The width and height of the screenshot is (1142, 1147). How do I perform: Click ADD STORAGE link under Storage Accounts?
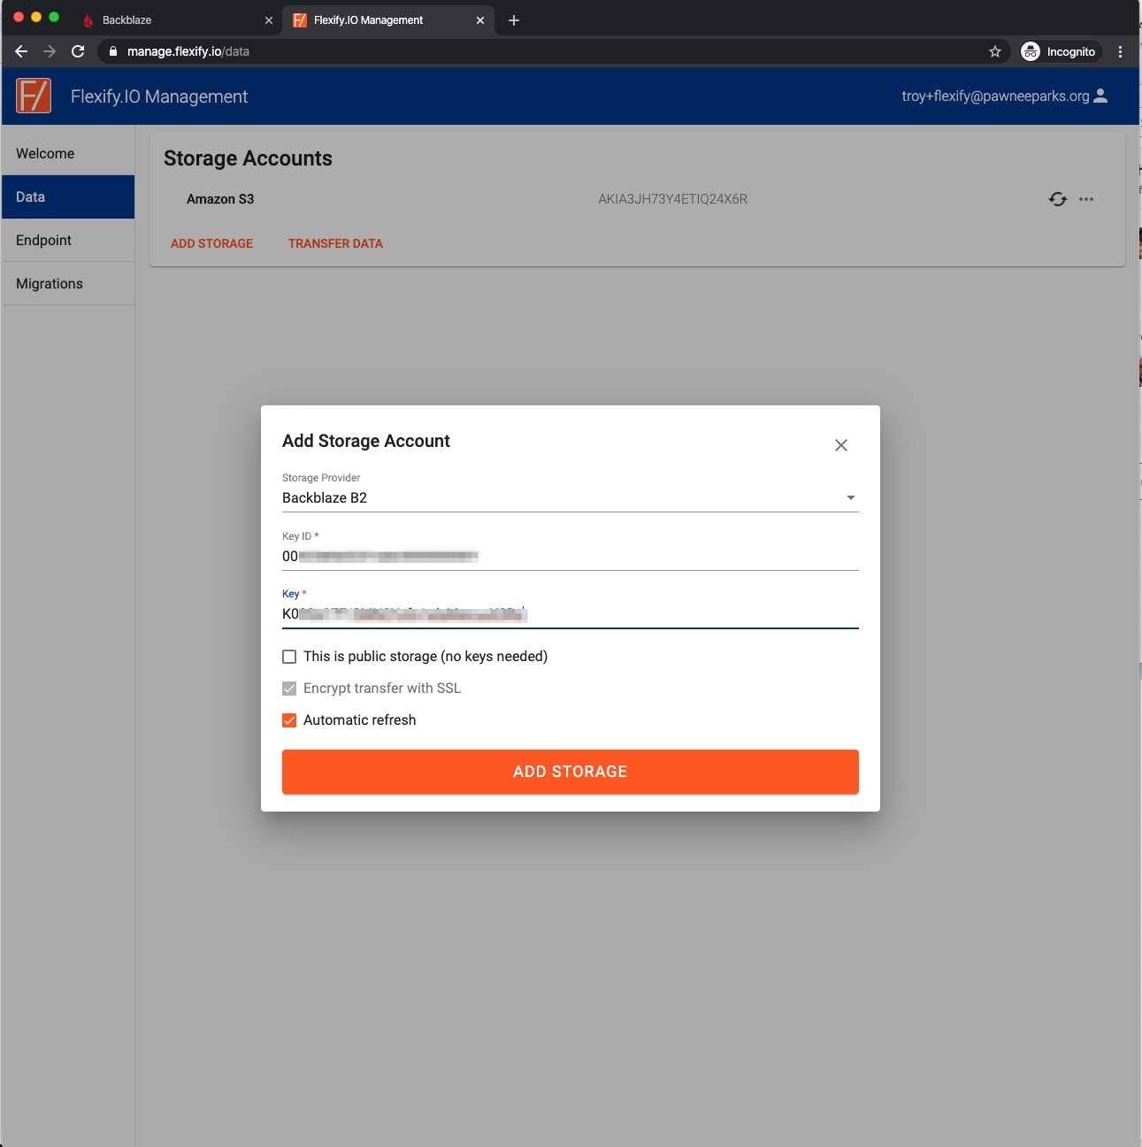pyautogui.click(x=211, y=243)
